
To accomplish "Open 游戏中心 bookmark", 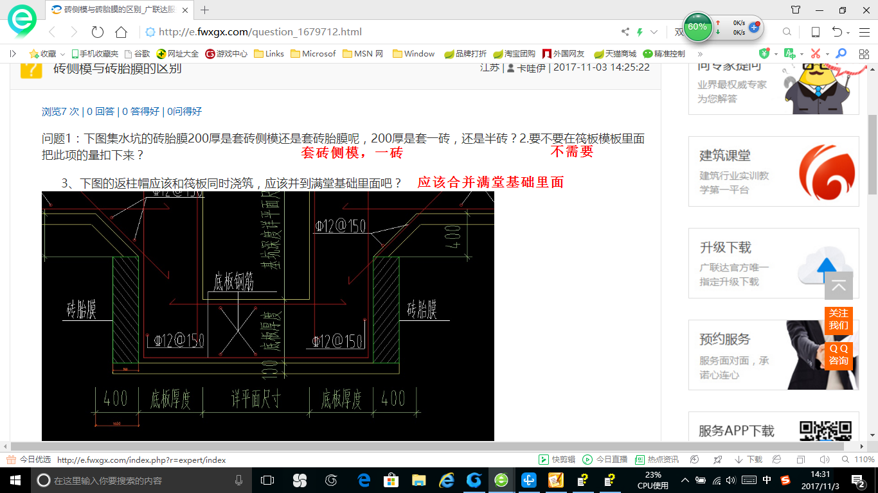I will (226, 54).
